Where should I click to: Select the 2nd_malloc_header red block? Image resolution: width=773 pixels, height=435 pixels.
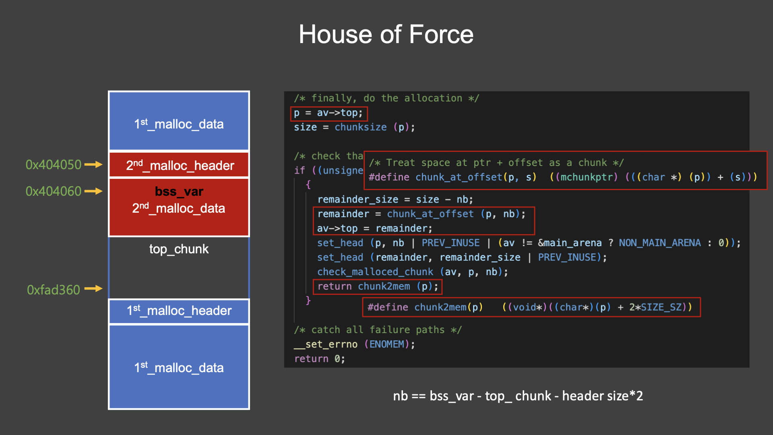pos(179,165)
